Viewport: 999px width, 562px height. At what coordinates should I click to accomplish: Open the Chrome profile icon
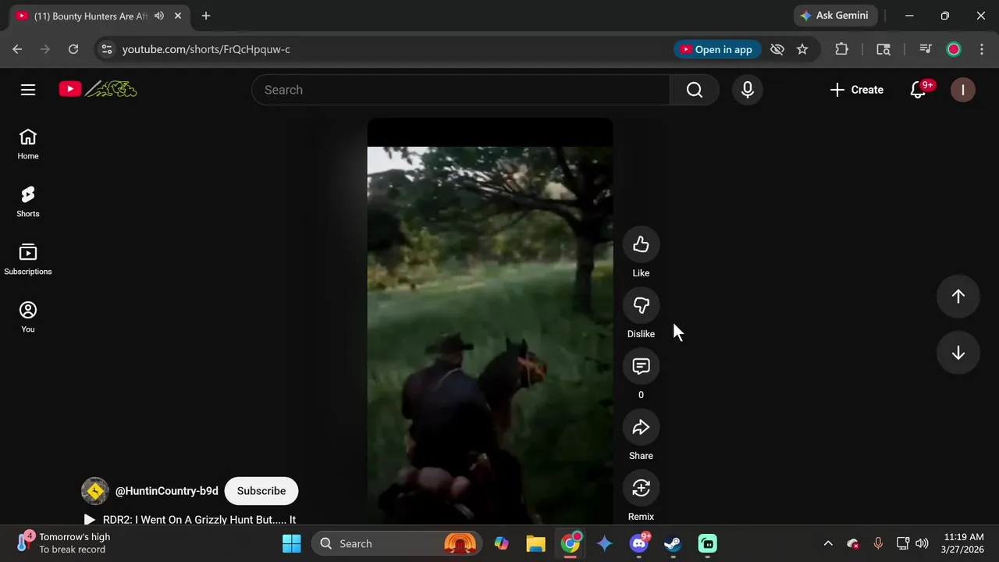(x=954, y=49)
